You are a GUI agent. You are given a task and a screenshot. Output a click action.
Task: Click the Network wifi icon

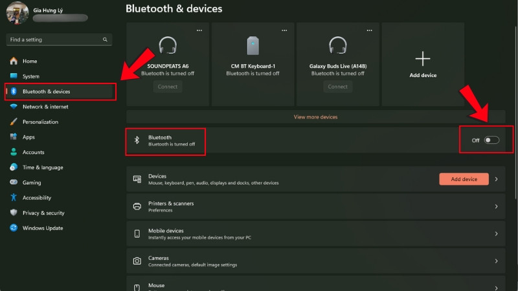click(x=14, y=107)
